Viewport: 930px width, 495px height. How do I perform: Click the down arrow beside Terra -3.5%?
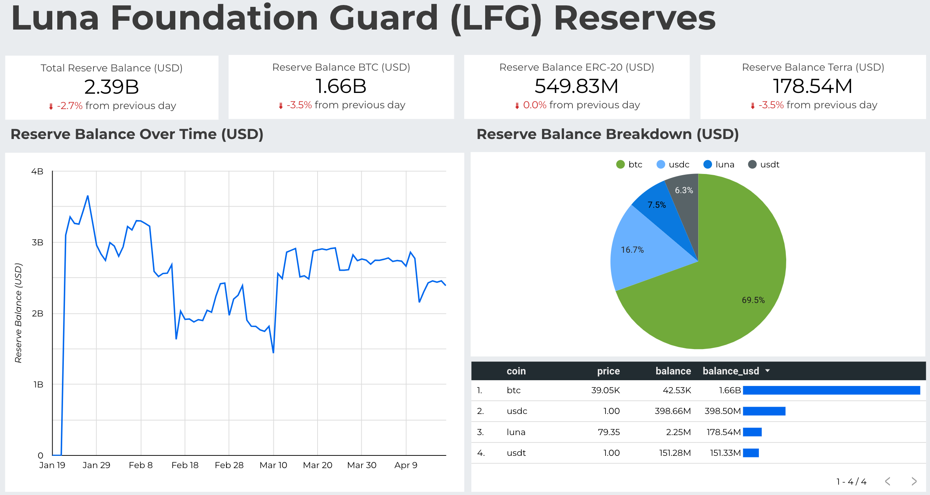tap(753, 106)
